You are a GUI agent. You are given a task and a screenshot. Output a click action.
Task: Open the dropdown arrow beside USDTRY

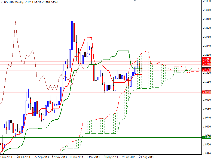2,2
